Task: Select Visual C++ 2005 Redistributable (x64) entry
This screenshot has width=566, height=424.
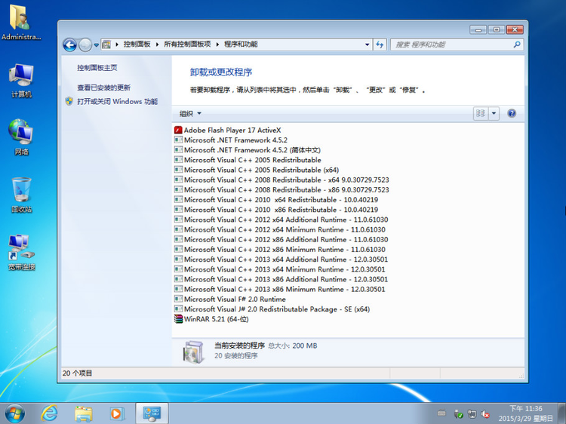Action: click(257, 170)
